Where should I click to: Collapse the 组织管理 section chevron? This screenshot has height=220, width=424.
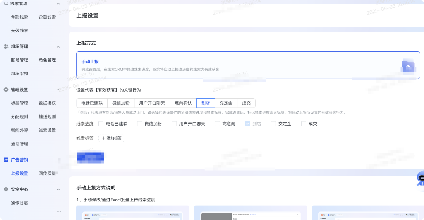point(58,47)
